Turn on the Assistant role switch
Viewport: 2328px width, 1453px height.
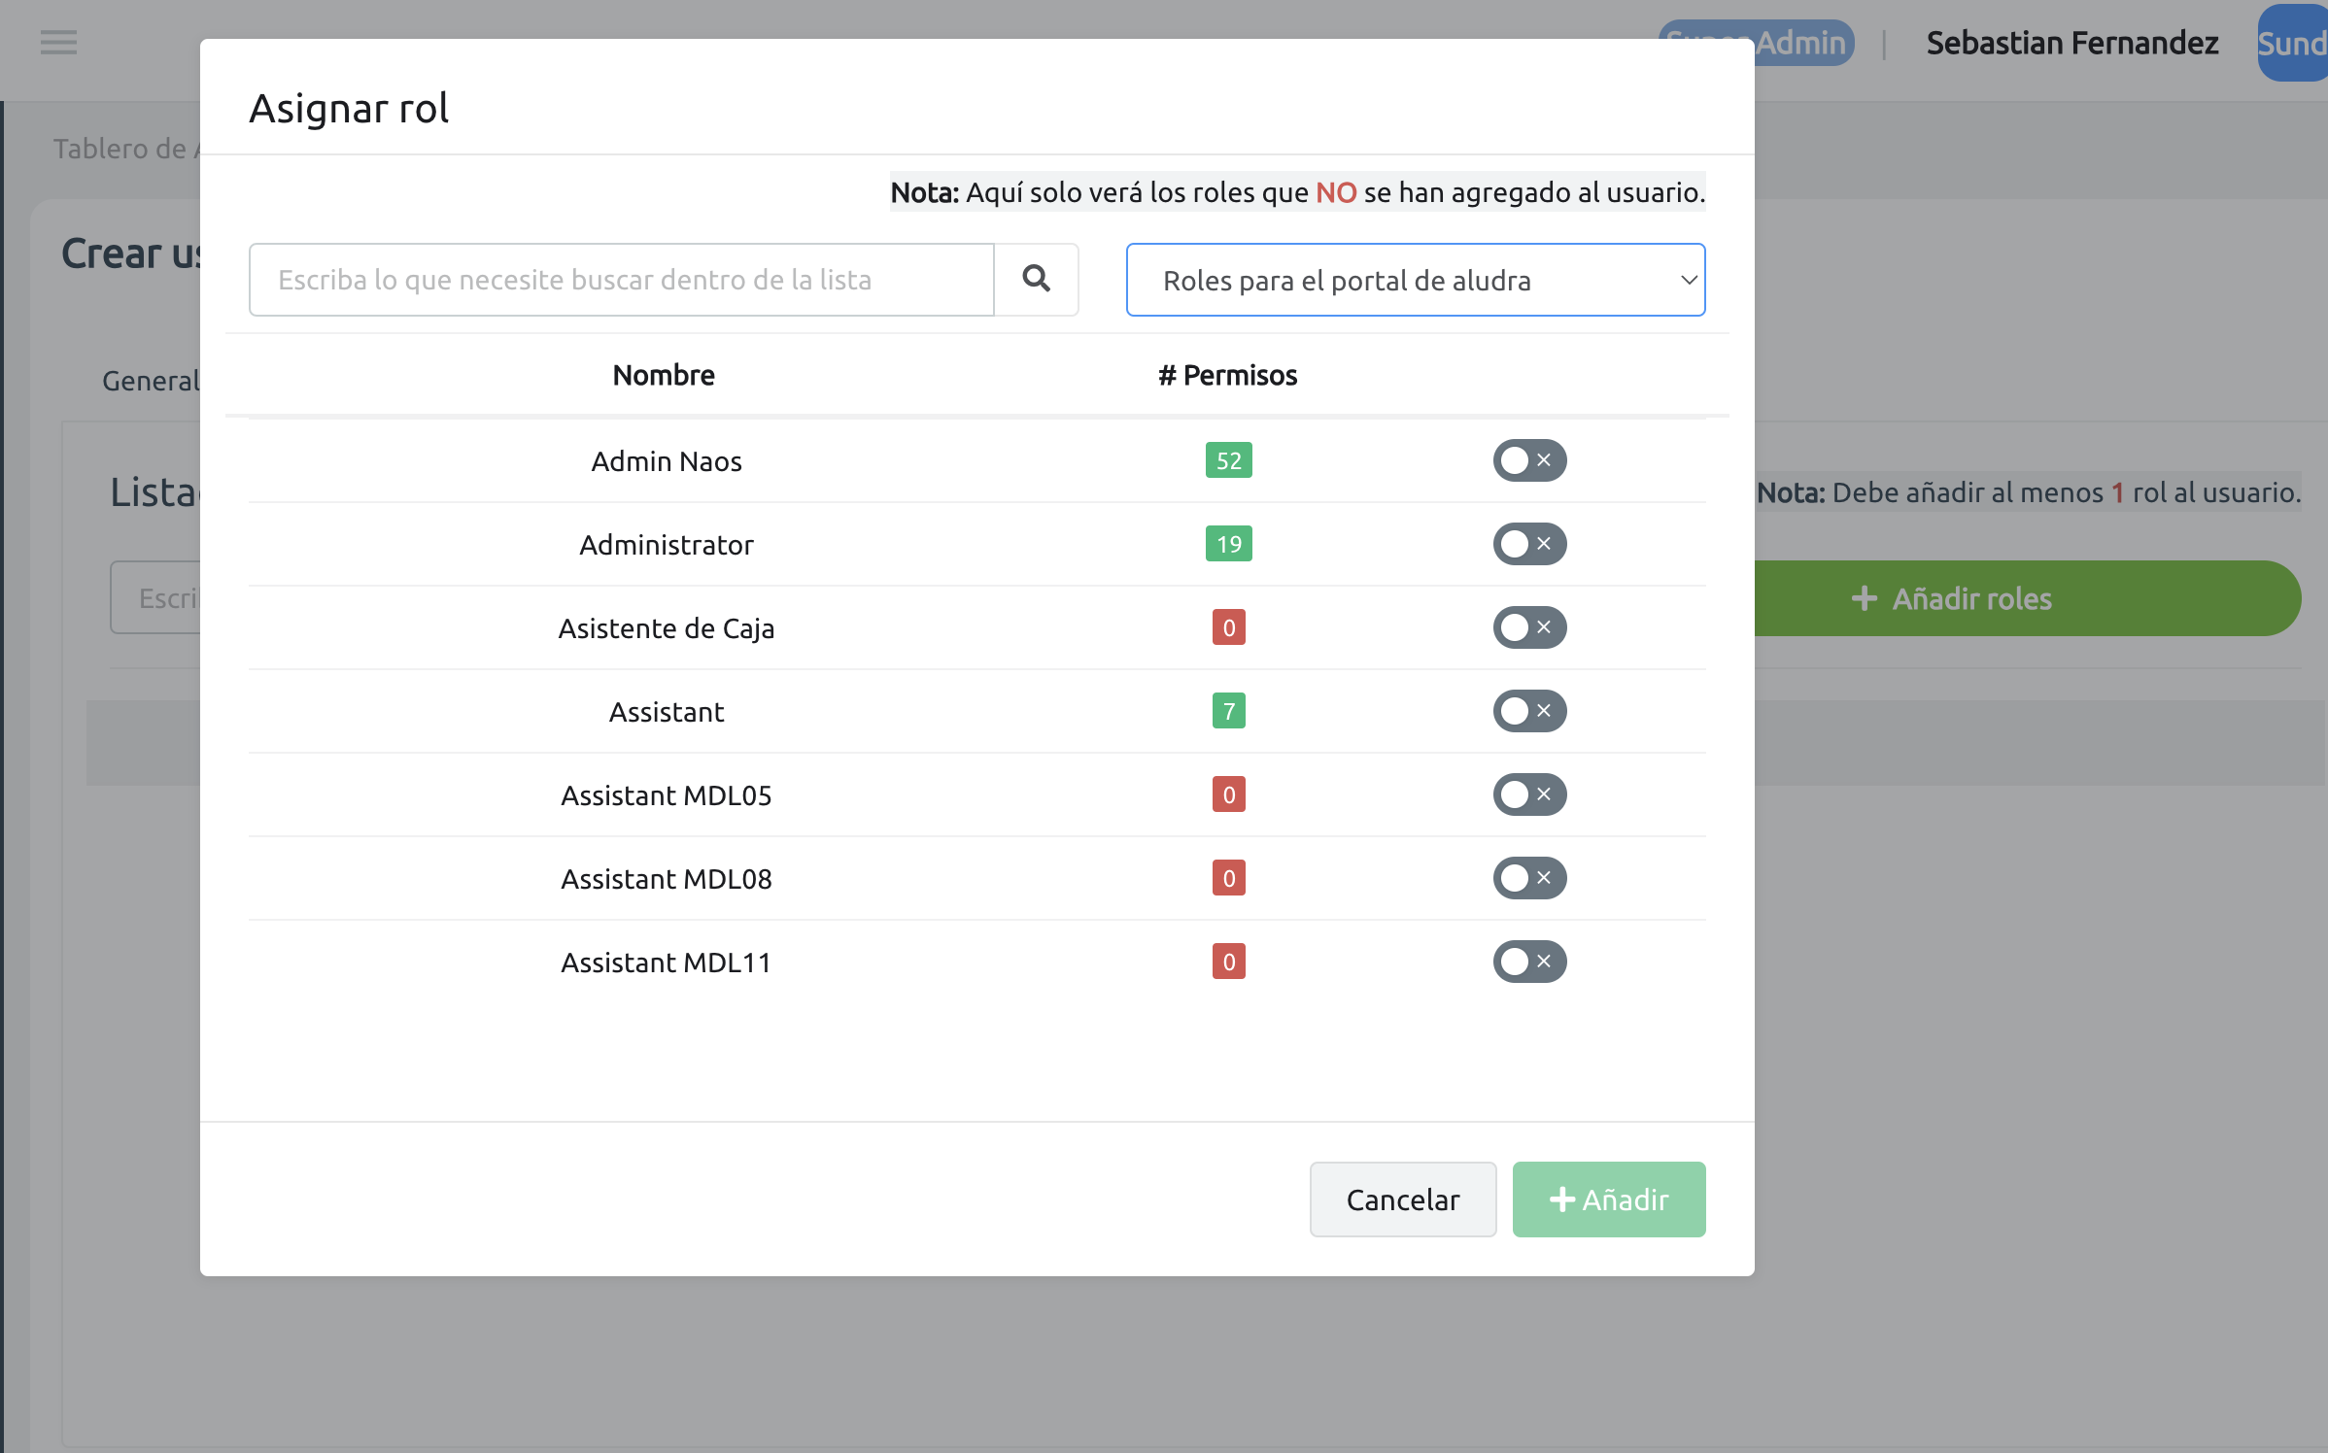coord(1529,711)
